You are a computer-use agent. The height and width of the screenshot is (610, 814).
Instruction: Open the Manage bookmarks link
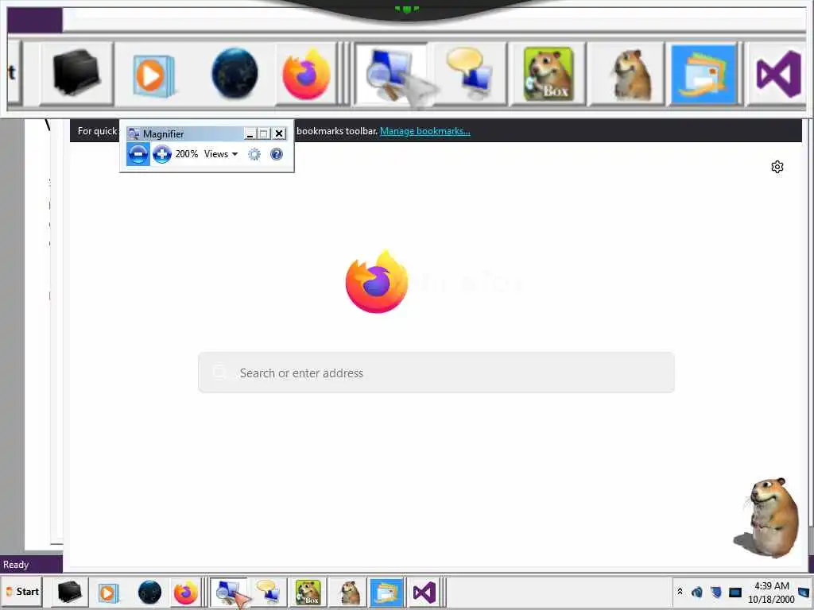[x=424, y=131]
